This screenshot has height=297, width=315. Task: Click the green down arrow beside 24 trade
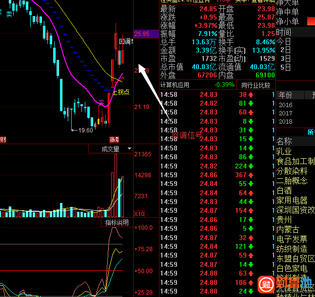[251, 291]
